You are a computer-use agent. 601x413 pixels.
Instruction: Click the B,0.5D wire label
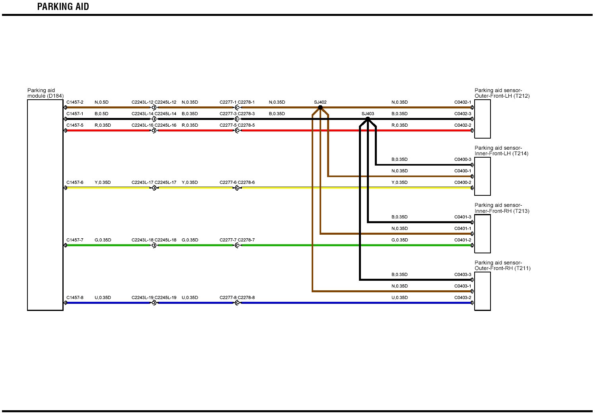[x=101, y=114]
